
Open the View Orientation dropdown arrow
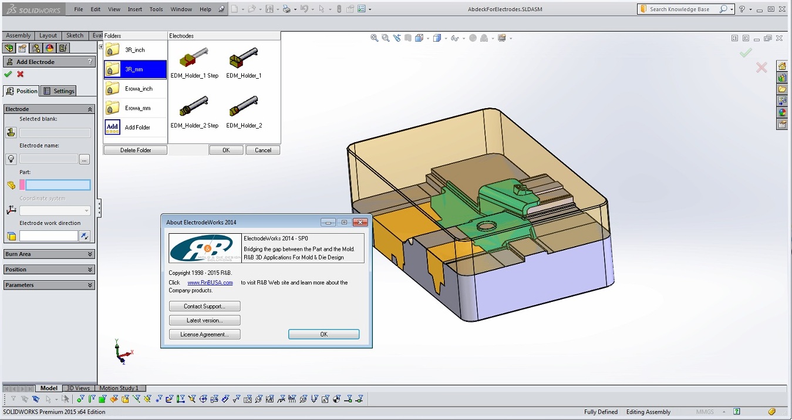click(x=428, y=39)
